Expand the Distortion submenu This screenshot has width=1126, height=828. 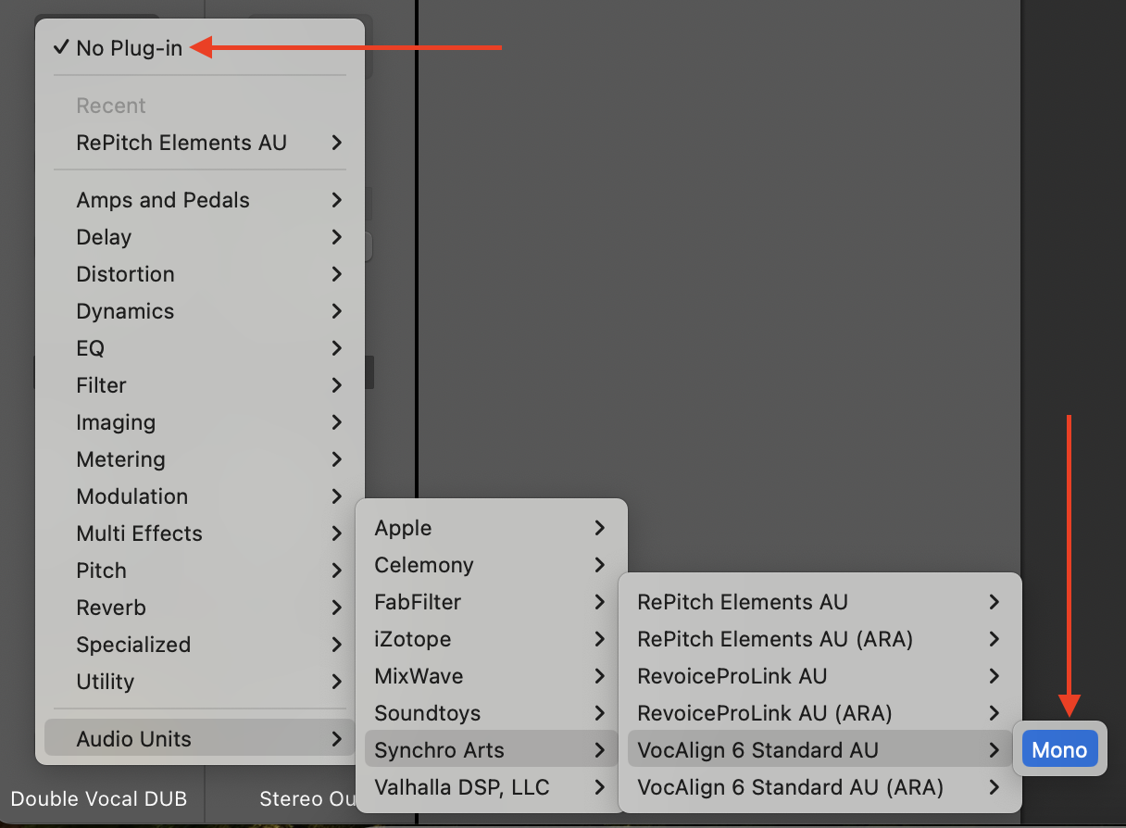coord(125,274)
